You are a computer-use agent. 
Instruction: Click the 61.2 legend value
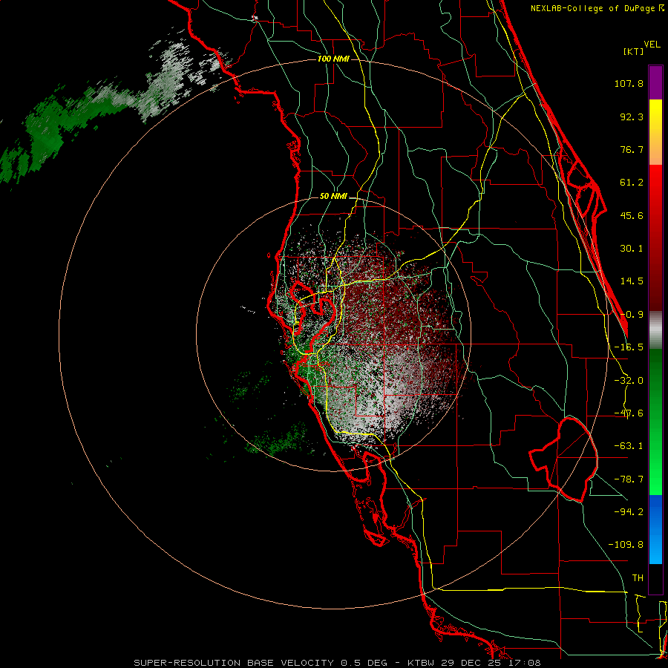(x=632, y=183)
